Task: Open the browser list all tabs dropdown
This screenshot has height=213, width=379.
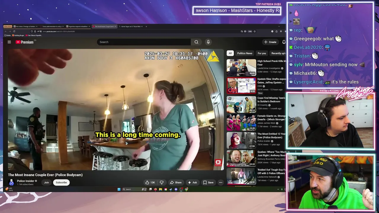Action: pos(279,26)
